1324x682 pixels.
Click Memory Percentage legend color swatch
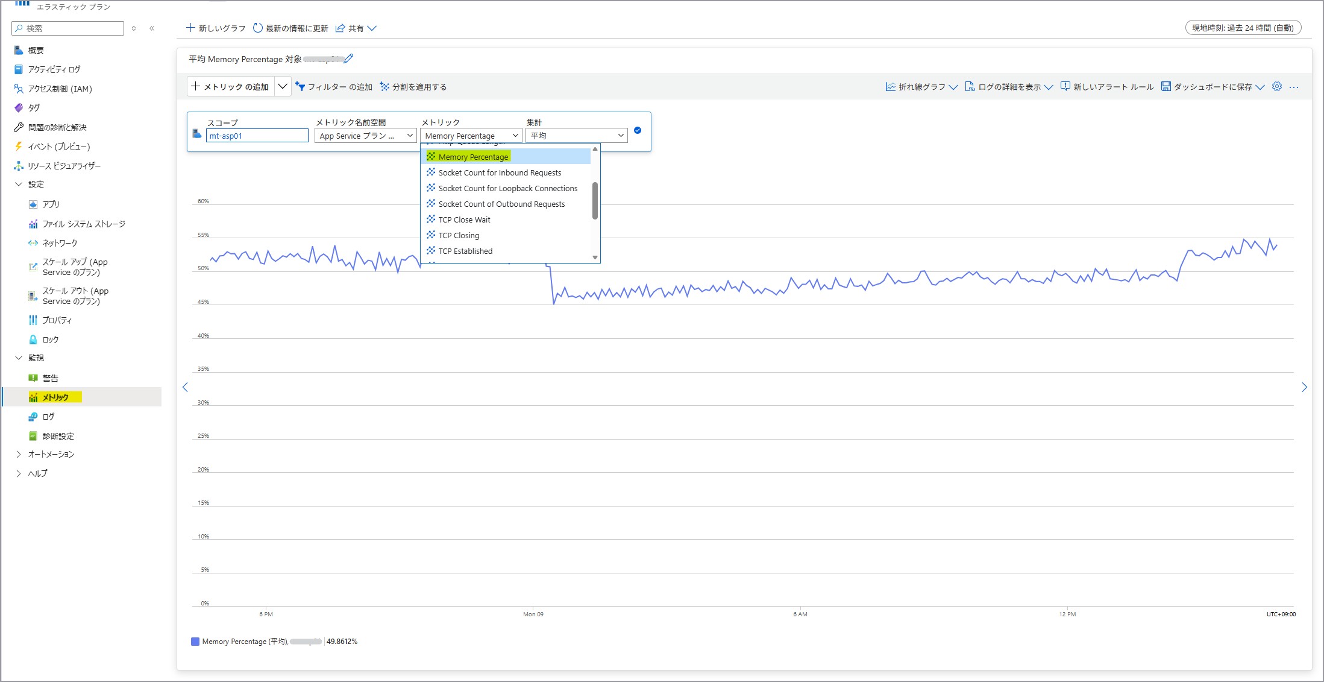[x=195, y=642]
